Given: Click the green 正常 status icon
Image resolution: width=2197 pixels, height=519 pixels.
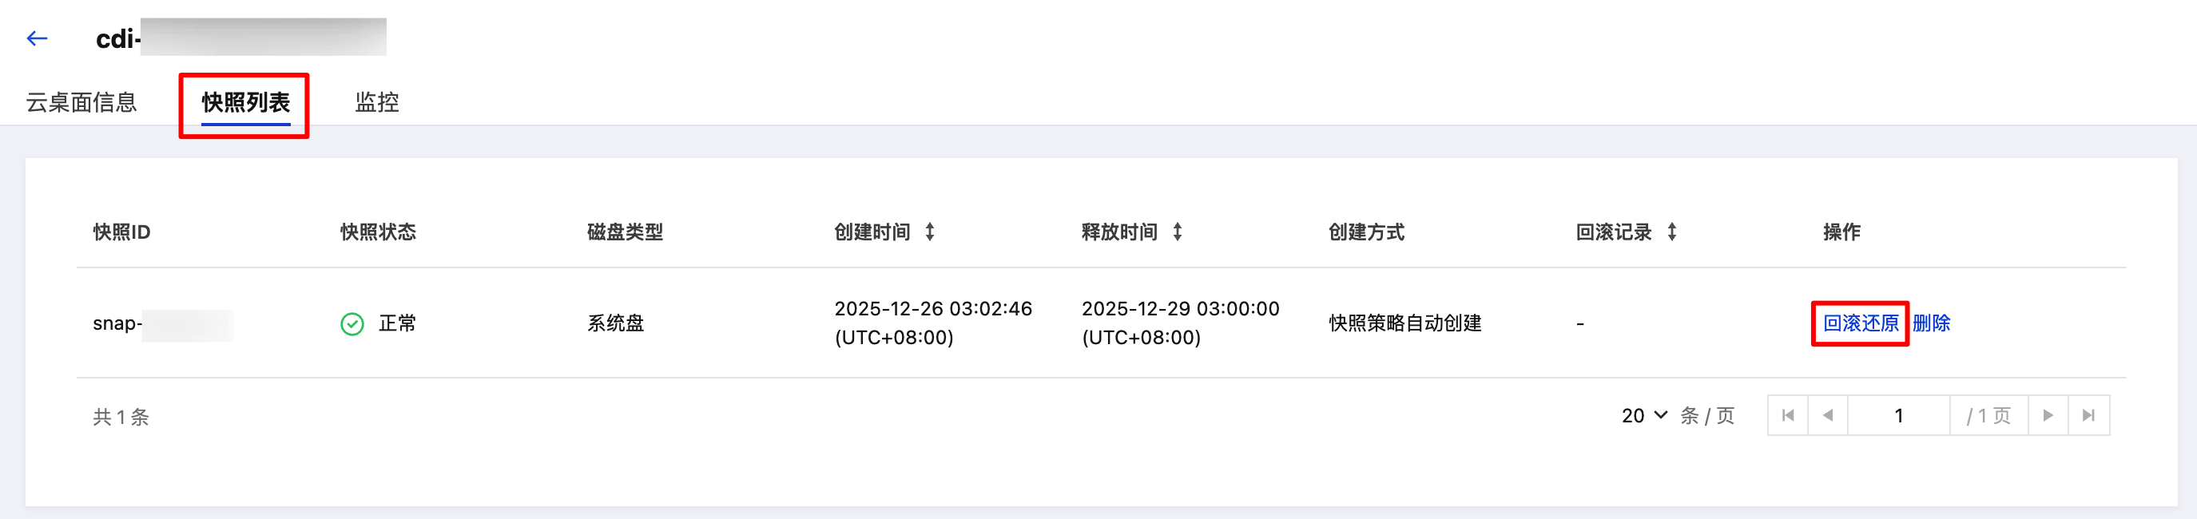Looking at the screenshot, I should pos(352,324).
